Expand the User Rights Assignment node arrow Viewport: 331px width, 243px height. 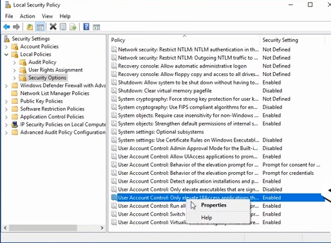point(14,70)
